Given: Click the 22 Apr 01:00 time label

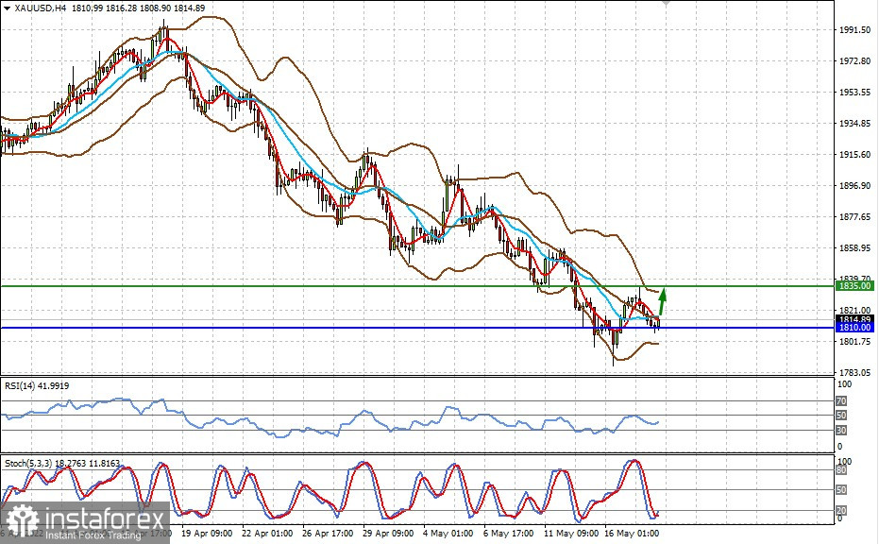Looking at the screenshot, I should click(x=267, y=534).
